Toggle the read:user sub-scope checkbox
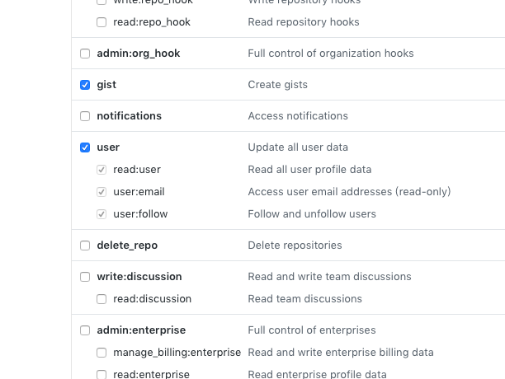 point(101,170)
